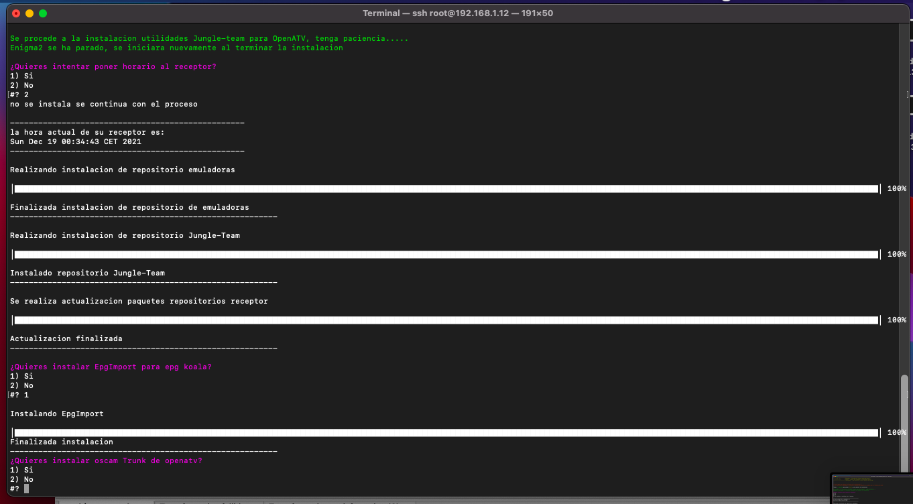This screenshot has height=504, width=913.
Task: Click the emuladoras repository progress bar
Action: point(446,189)
